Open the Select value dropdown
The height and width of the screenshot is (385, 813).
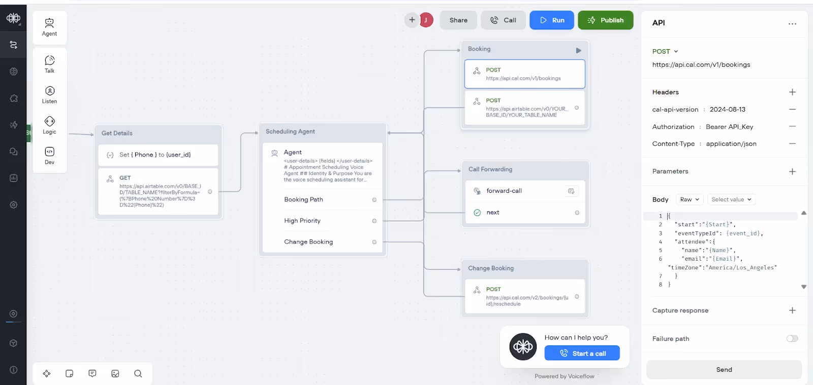(x=731, y=200)
